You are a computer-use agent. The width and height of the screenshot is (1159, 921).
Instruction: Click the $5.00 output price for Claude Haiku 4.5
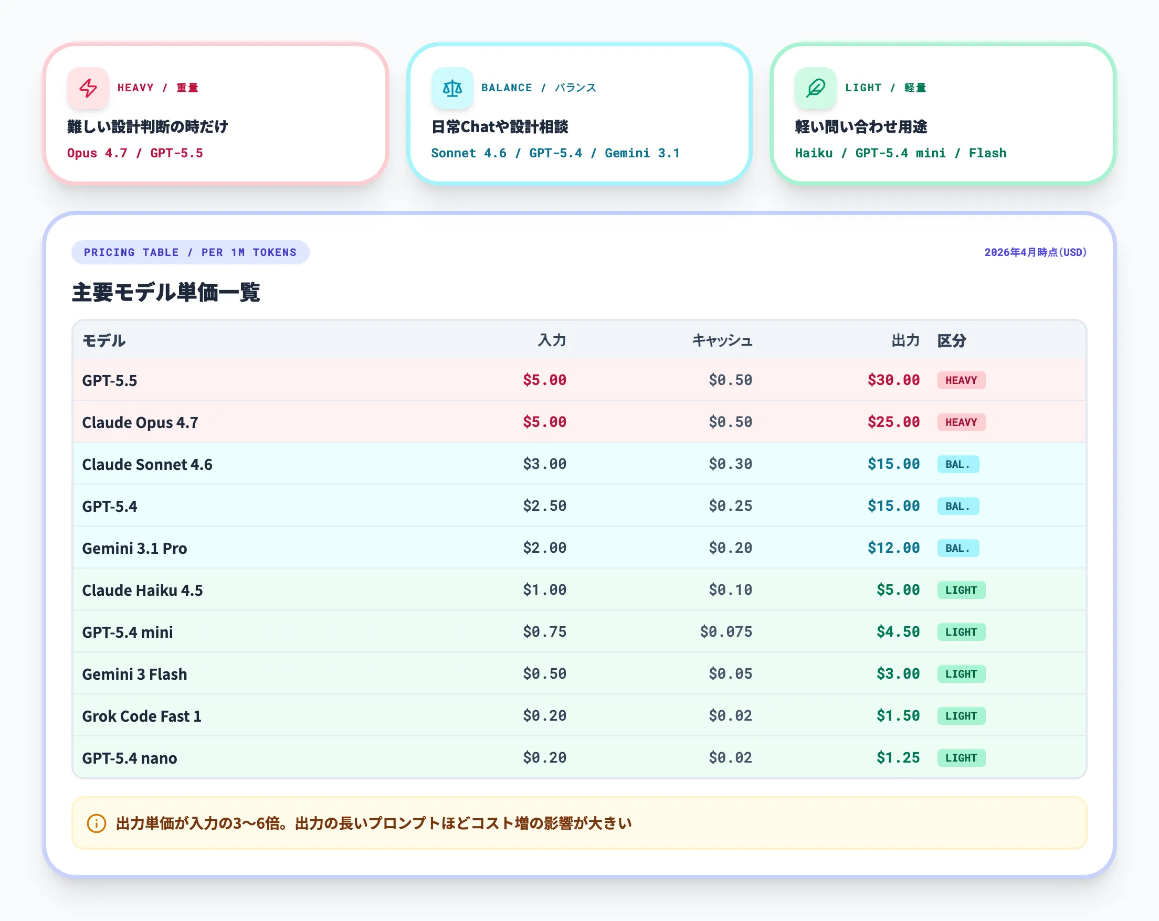[x=898, y=590]
